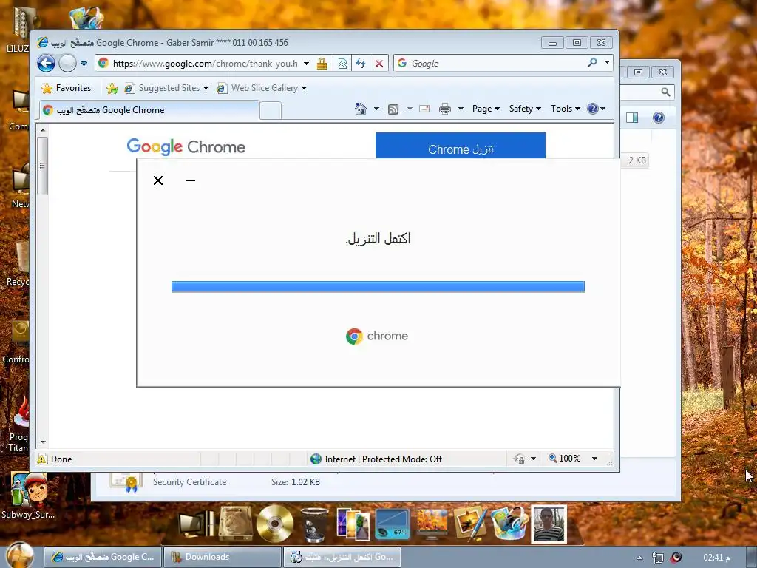The height and width of the screenshot is (568, 757).
Task: Click the preview pane icon in Explorer window
Action: click(633, 118)
